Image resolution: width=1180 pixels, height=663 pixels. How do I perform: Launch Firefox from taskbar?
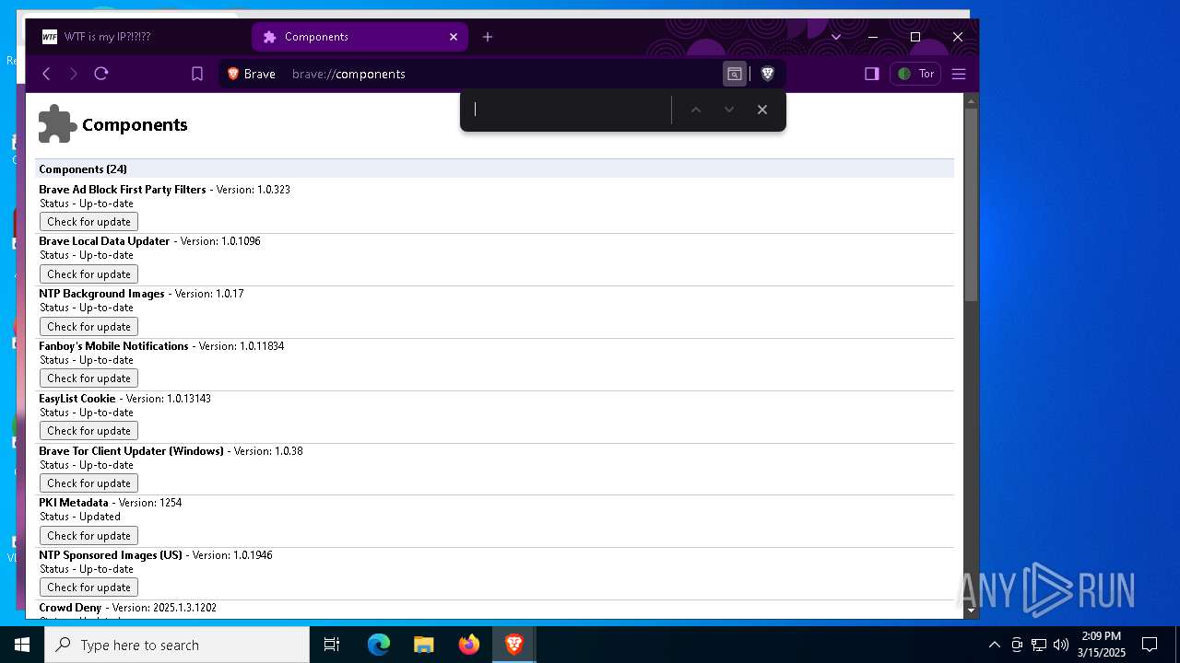click(x=469, y=645)
